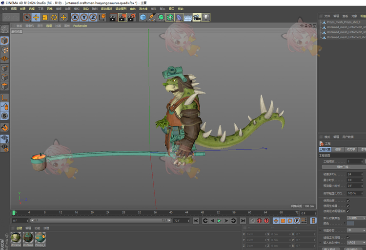Click the Snap magnet icon
This screenshot has width=366, height=250.
click(5, 128)
